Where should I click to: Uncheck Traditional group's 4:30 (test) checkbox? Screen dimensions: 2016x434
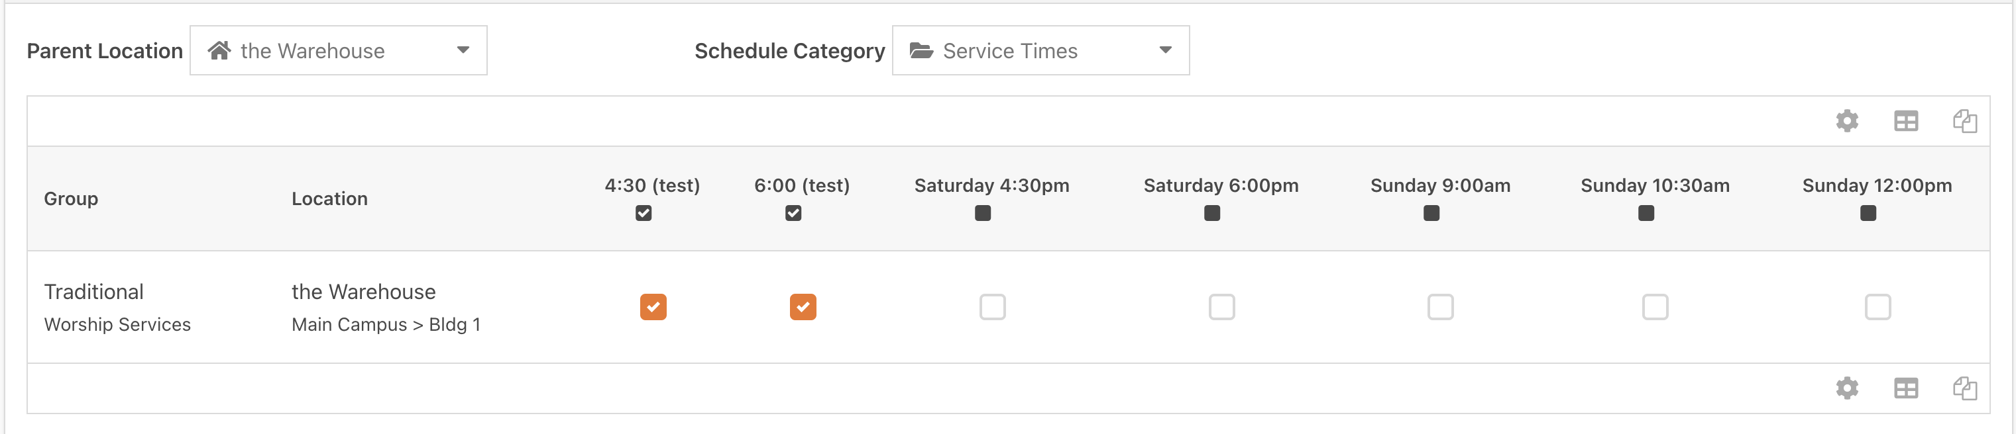[x=653, y=308]
